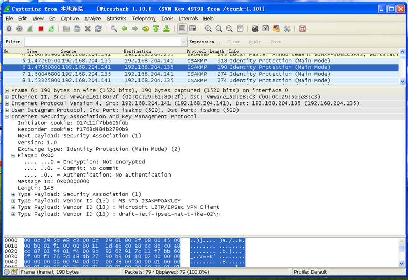Open the Preferences tools icon

(x=287, y=29)
